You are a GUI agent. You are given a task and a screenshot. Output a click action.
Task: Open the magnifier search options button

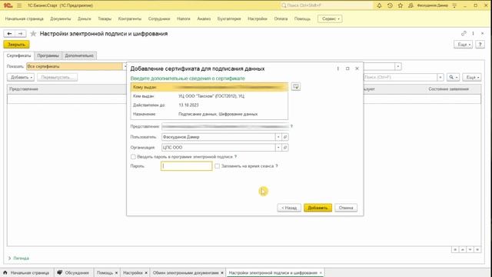tap(453, 77)
